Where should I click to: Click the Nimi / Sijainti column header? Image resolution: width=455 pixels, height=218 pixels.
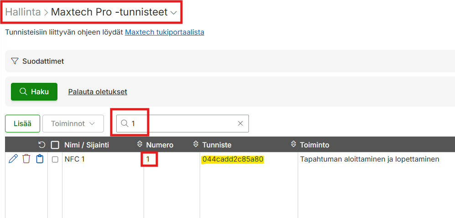coord(87,145)
